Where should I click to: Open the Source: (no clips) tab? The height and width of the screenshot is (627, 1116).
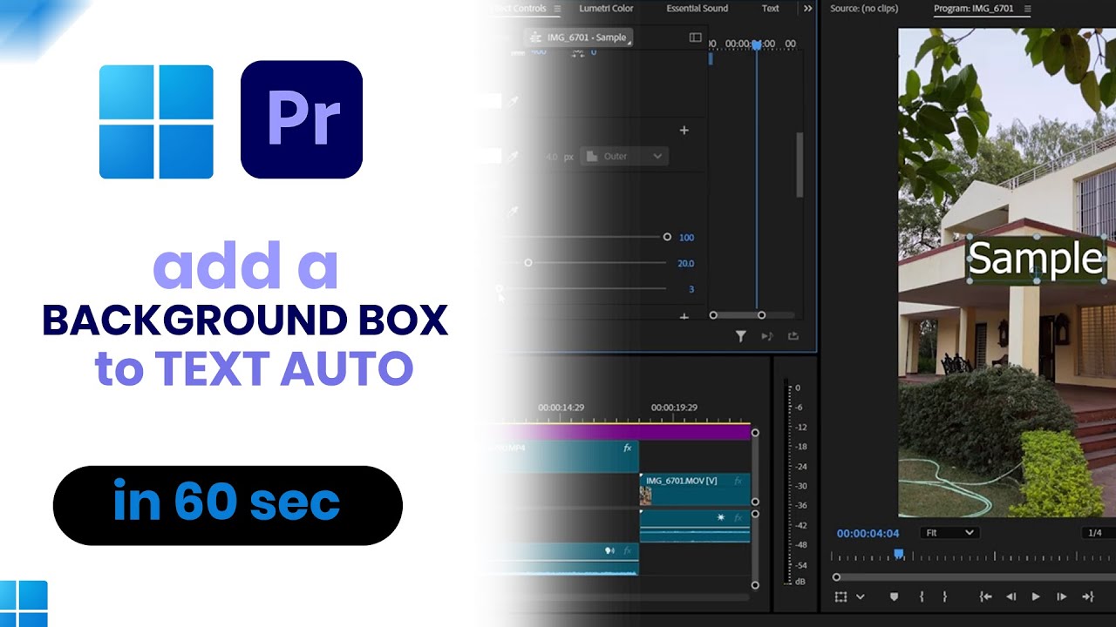(863, 9)
